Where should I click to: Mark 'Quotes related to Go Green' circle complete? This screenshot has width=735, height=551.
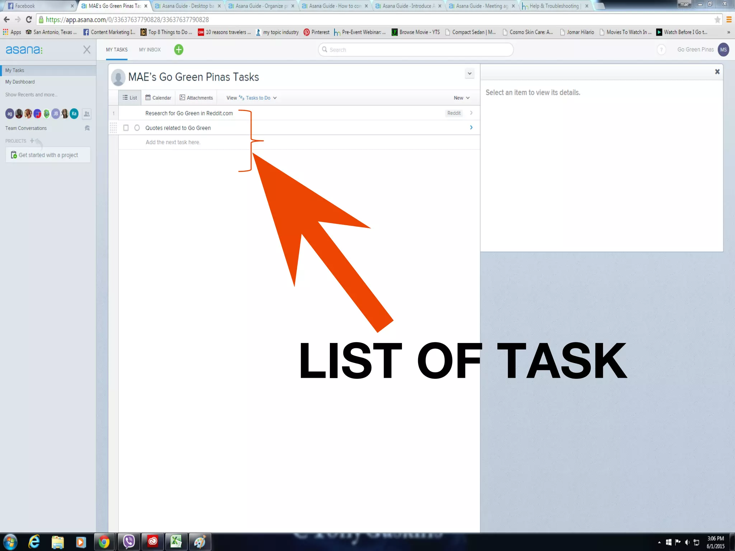tap(137, 128)
